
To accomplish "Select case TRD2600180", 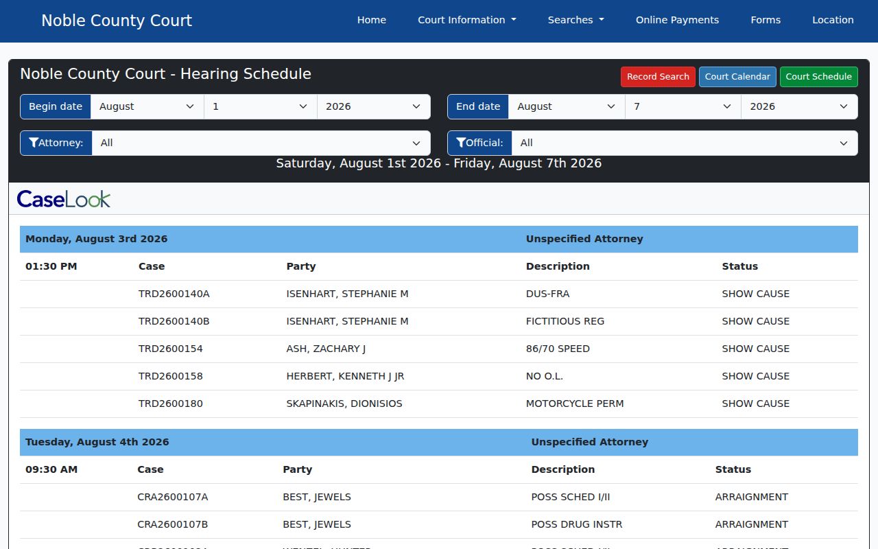I will pyautogui.click(x=171, y=404).
